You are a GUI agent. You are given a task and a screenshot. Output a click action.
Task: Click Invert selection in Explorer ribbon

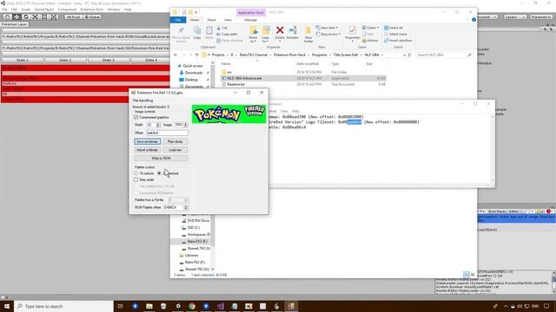(x=398, y=41)
